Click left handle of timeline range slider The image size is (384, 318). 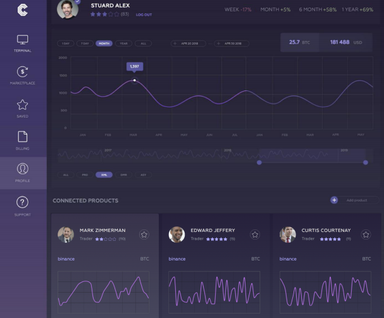coord(259,162)
